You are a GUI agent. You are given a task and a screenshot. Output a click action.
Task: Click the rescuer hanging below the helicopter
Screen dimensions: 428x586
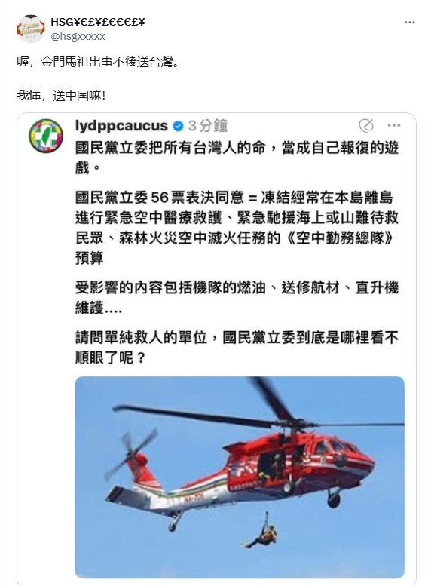[x=261, y=531]
